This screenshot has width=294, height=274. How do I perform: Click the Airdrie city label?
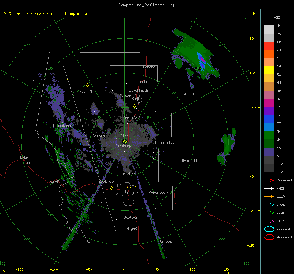click(x=129, y=174)
